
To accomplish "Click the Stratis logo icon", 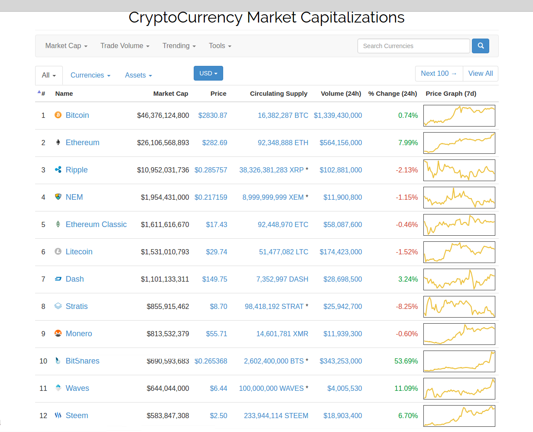I will [x=58, y=306].
